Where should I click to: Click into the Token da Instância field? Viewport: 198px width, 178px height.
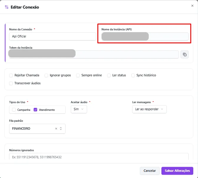pyautogui.click(x=94, y=54)
